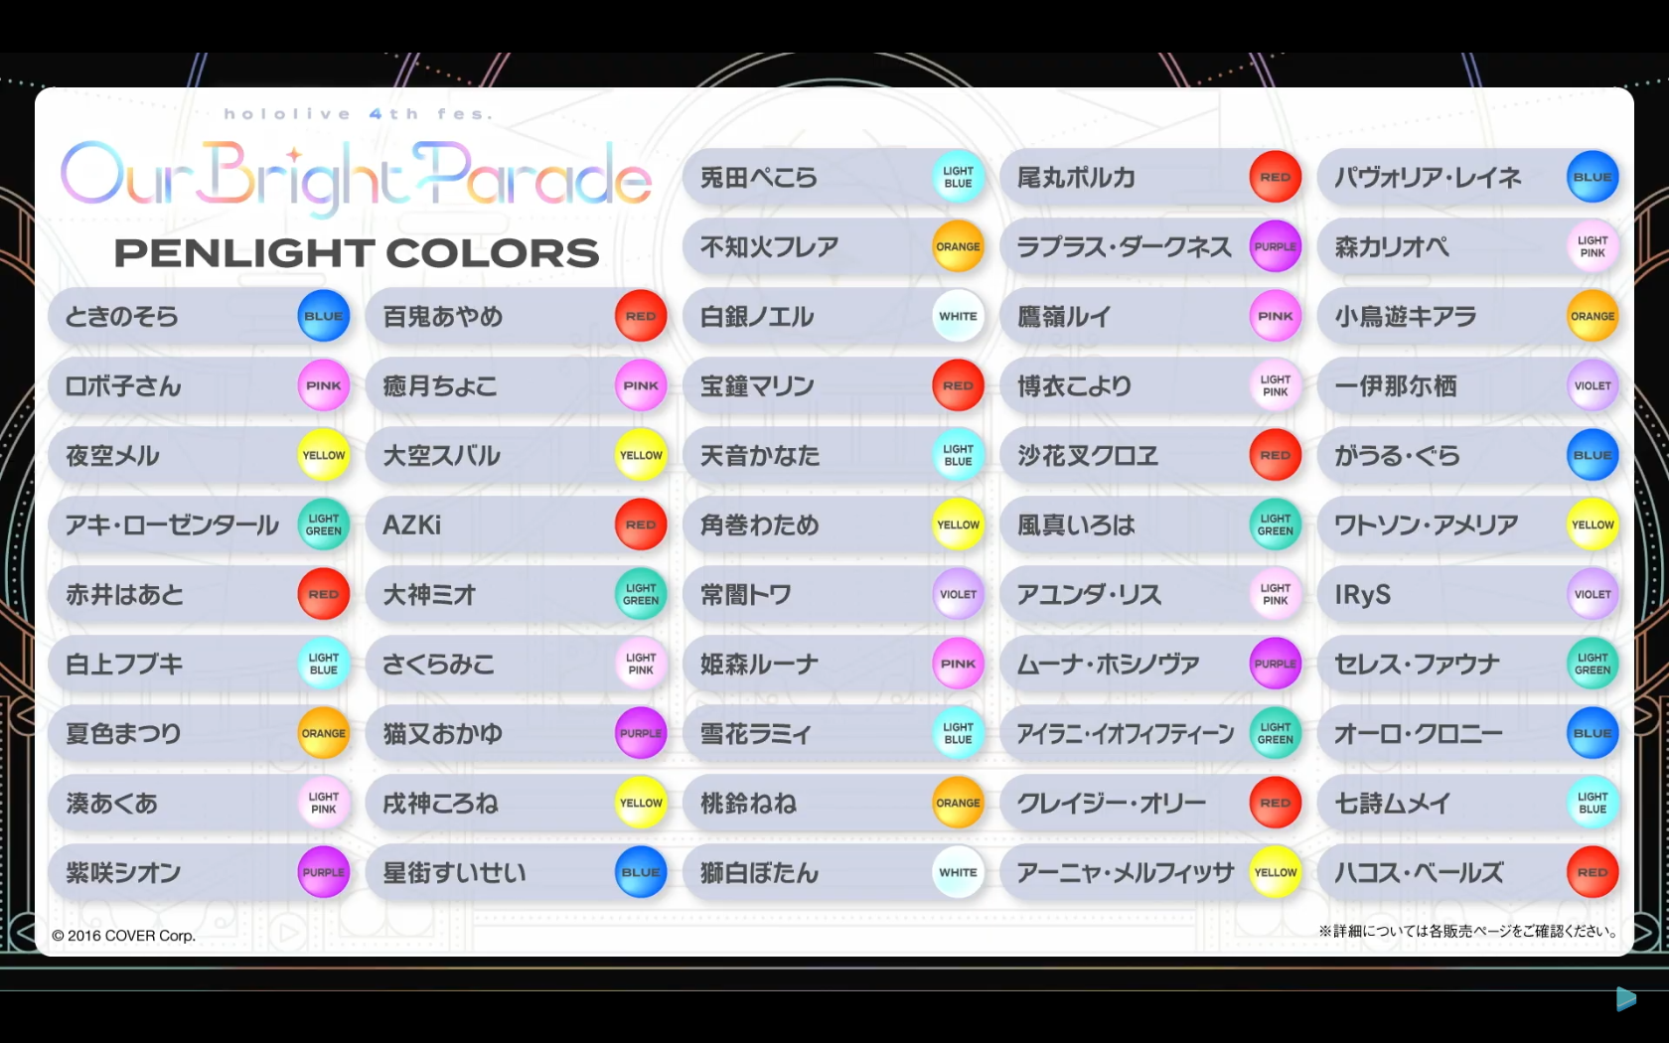
Task: Click the ORANGE swatch for 不知火フレア
Action: [x=959, y=246]
